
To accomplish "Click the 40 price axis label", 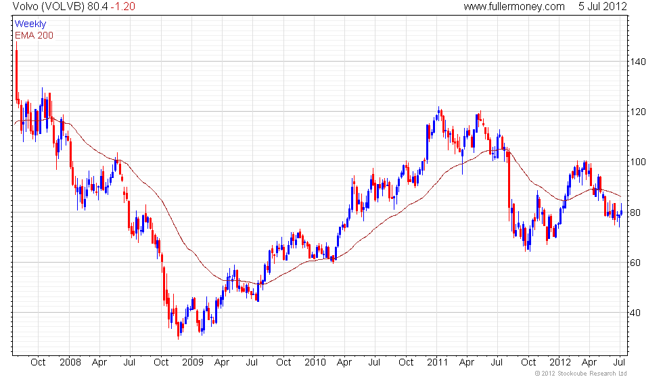I will tap(635, 313).
